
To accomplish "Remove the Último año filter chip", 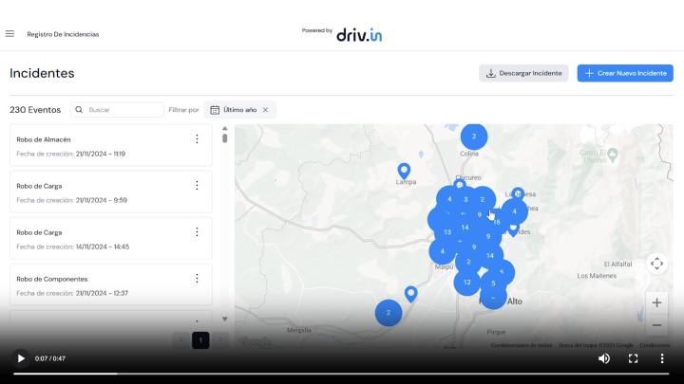I will coord(266,110).
